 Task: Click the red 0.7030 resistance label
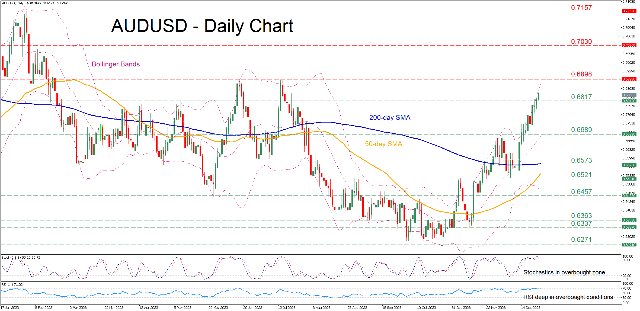pos(581,41)
